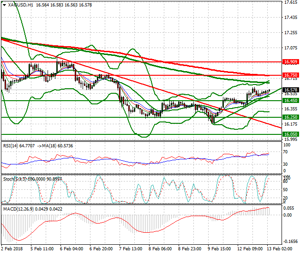Image resolution: width=300 pixels, height=254 pixels.
Task: Click the 16.175 price scale value
Action: pyautogui.click(x=291, y=124)
